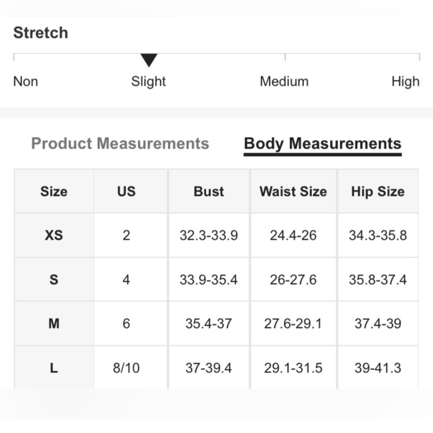Click the Size column header
This screenshot has height=433, width=433.
(54, 191)
